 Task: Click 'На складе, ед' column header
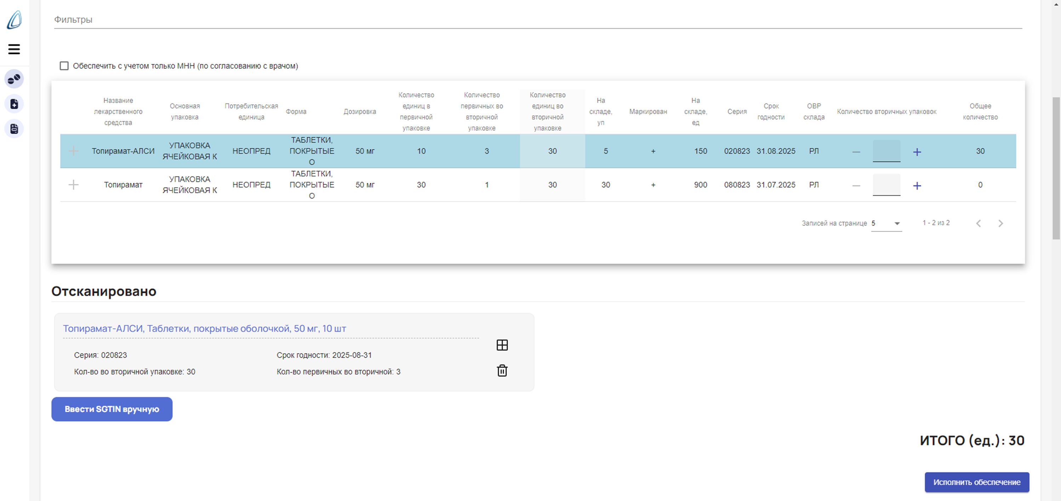pos(696,111)
